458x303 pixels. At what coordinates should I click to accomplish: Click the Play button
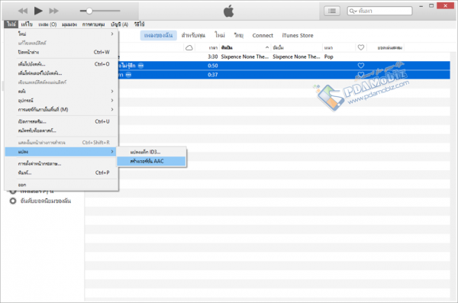pyautogui.click(x=38, y=11)
